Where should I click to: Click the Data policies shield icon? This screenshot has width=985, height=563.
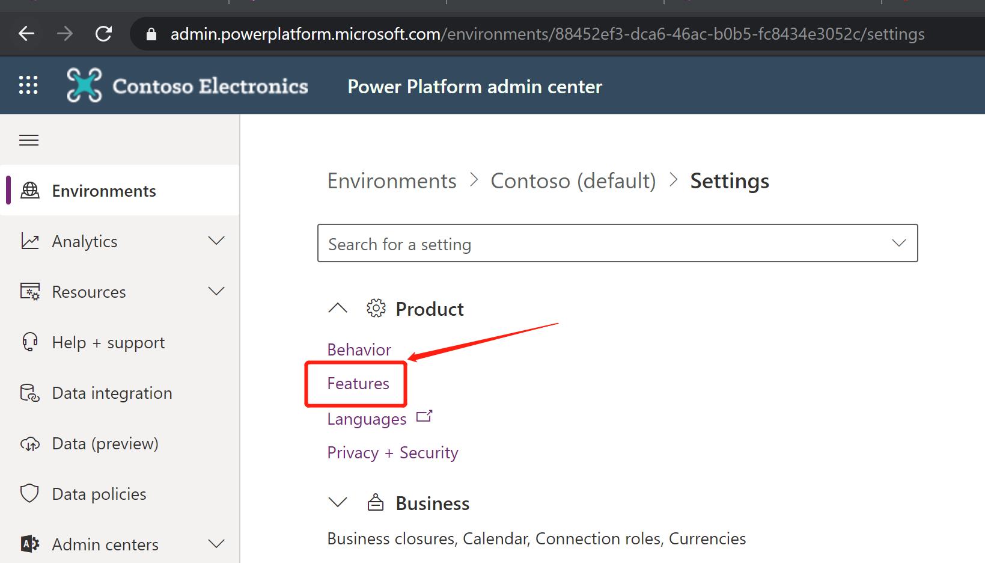tap(30, 494)
